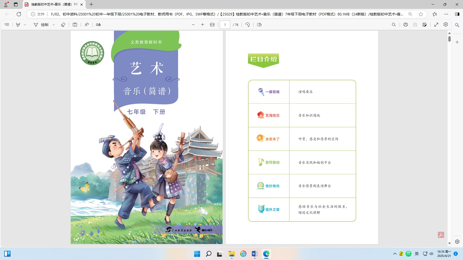Viewport: 463px width, 260px height.
Task: Open the table of contents panel
Action: point(7,25)
